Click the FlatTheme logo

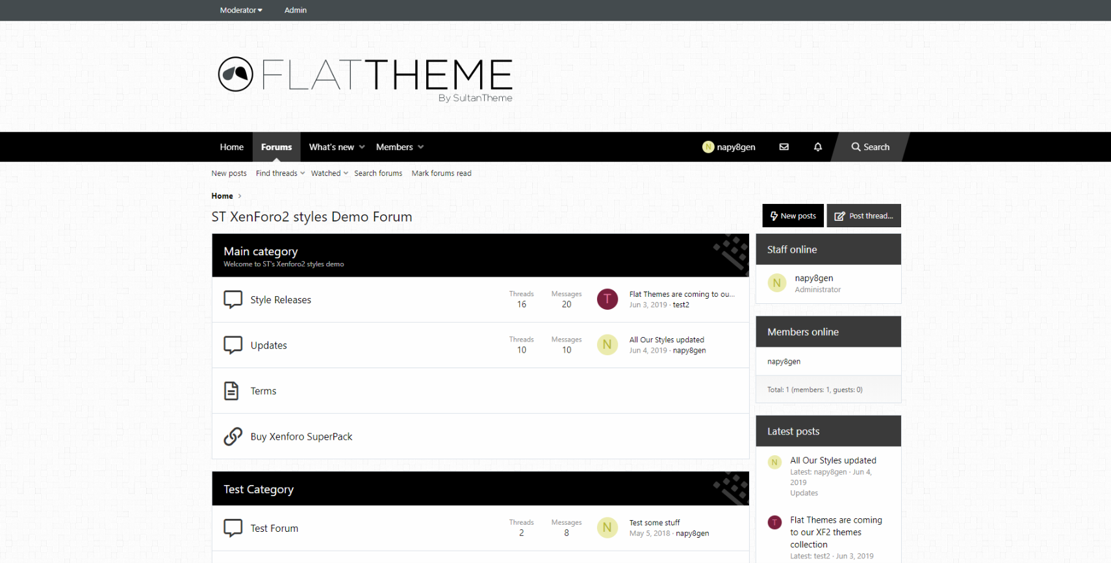click(x=365, y=79)
